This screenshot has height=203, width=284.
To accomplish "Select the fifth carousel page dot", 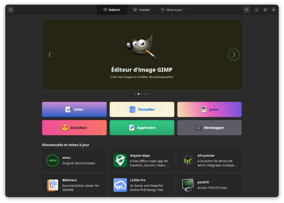I will pyautogui.click(x=148, y=94).
